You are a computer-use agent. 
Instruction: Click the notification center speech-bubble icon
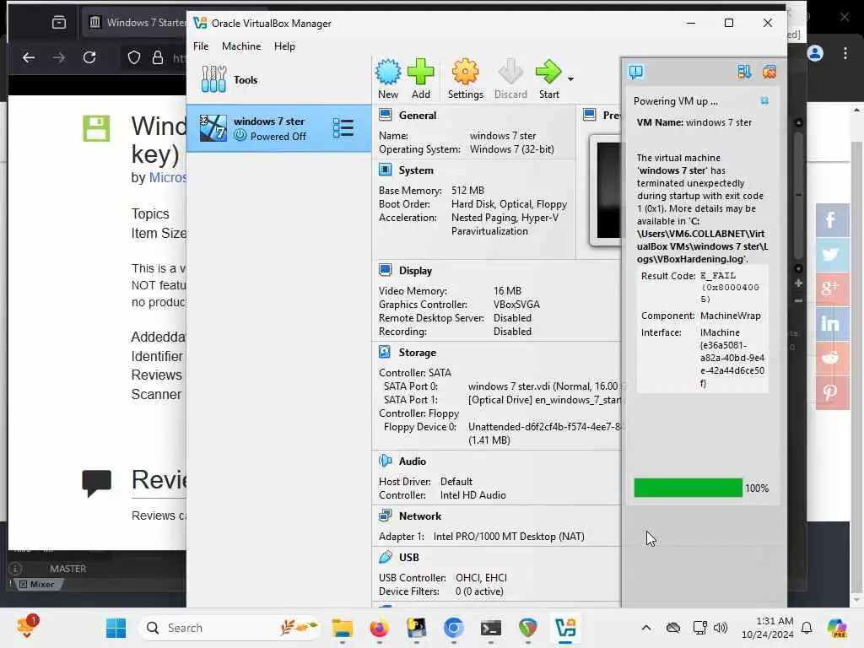(635, 72)
